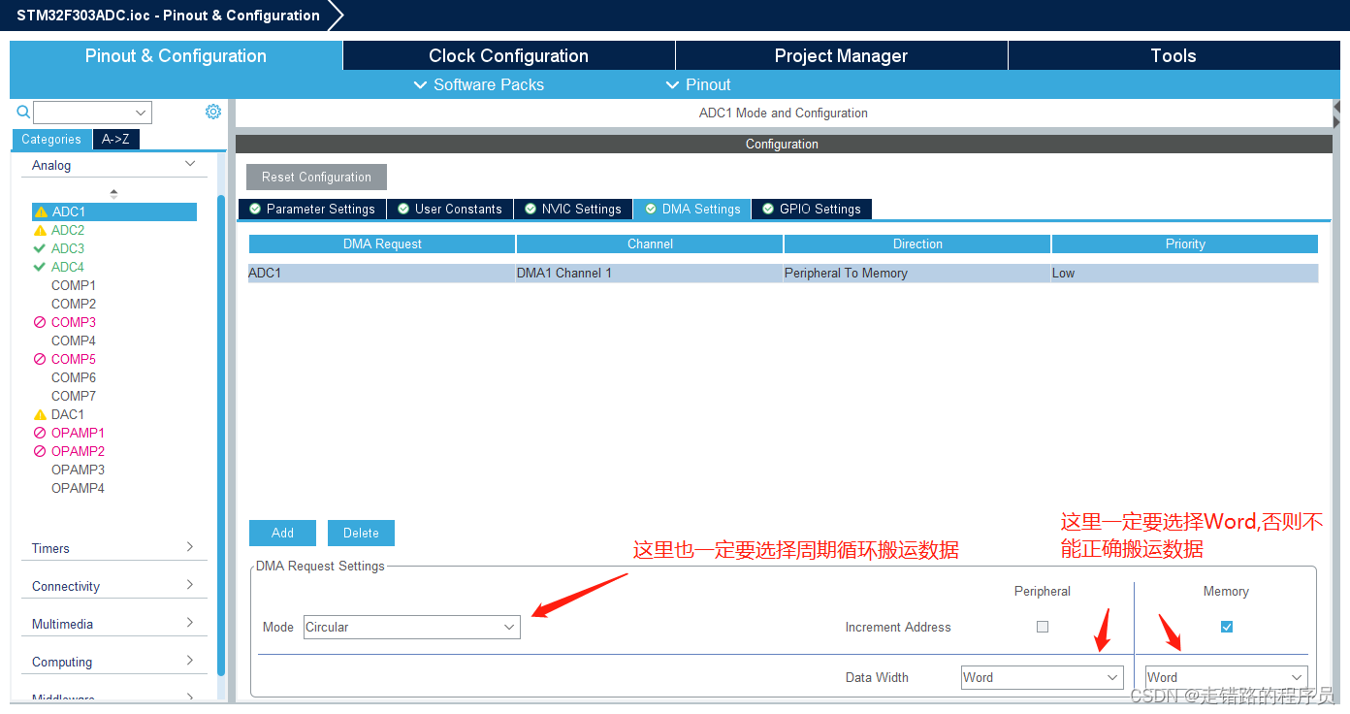Click the yellow warning icon beside DAC1

pos(40,414)
